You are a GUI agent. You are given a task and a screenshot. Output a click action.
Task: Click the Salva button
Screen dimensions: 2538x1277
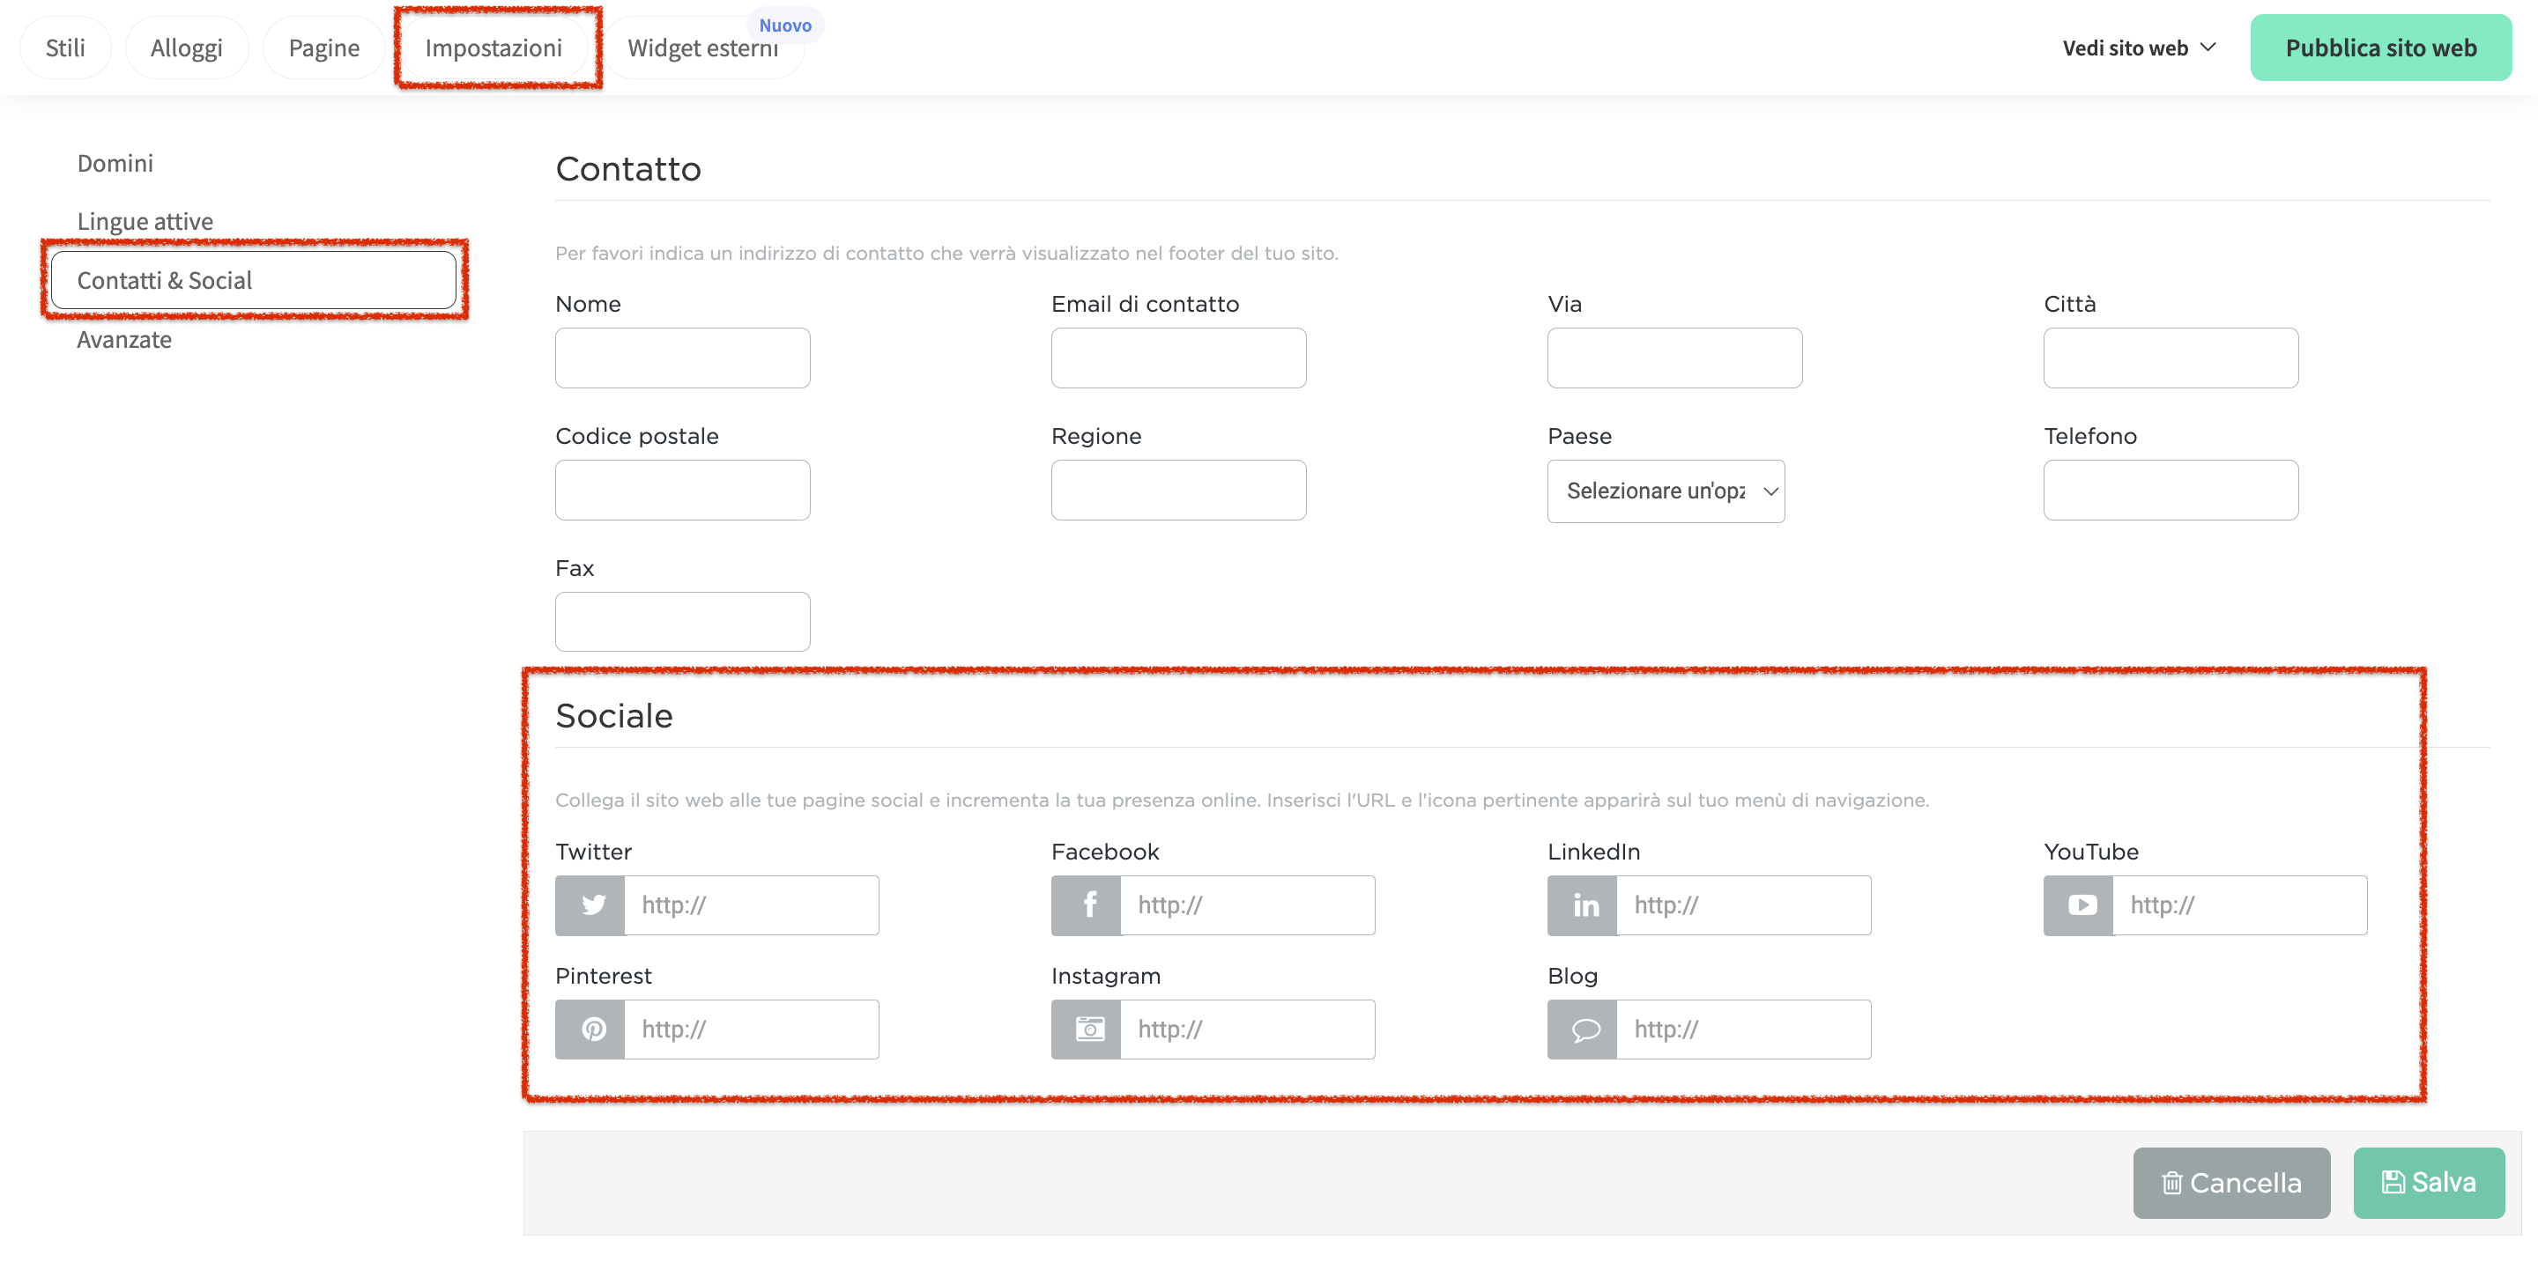click(x=2428, y=1183)
